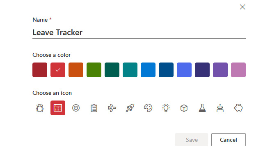Image resolution: width=279 pixels, height=152 pixels.
Task: Pick the dark red color swatch
Action: click(x=40, y=70)
